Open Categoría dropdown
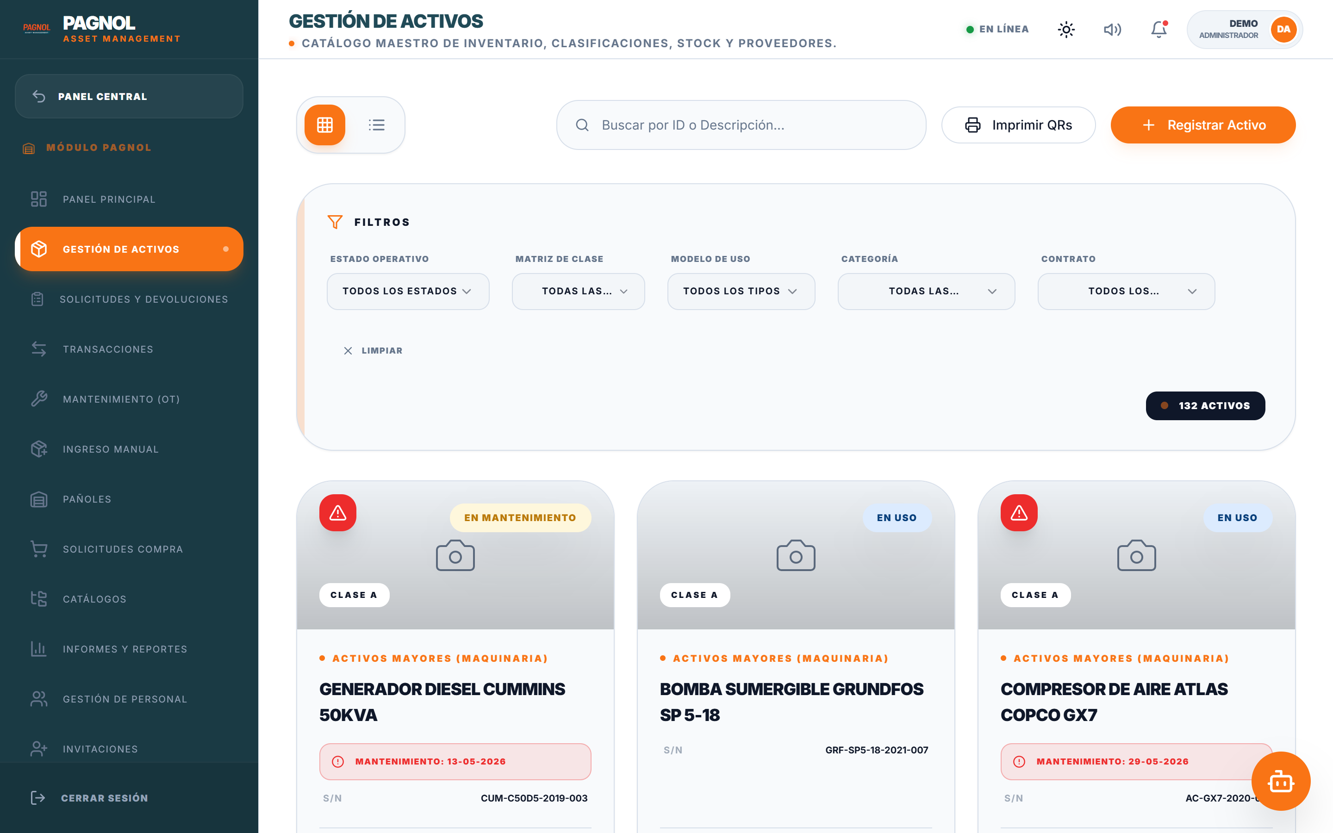The height and width of the screenshot is (833, 1333). 926,292
